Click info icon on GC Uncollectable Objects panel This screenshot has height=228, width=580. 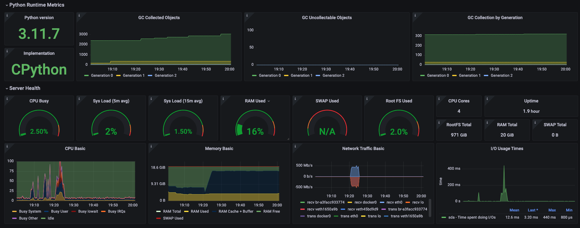[x=247, y=15]
